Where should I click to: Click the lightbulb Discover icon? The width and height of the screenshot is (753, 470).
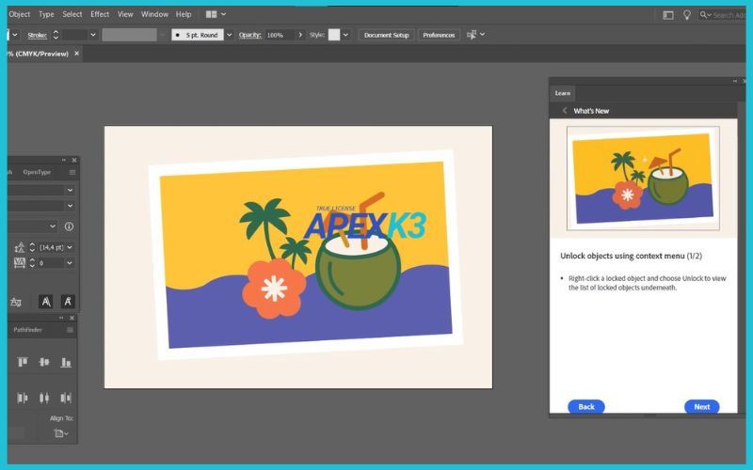click(x=687, y=15)
